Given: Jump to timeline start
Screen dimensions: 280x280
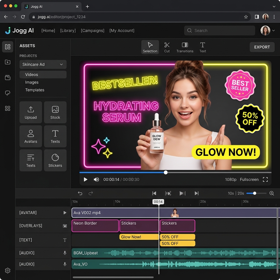Looking at the screenshot, I should tap(154, 193).
